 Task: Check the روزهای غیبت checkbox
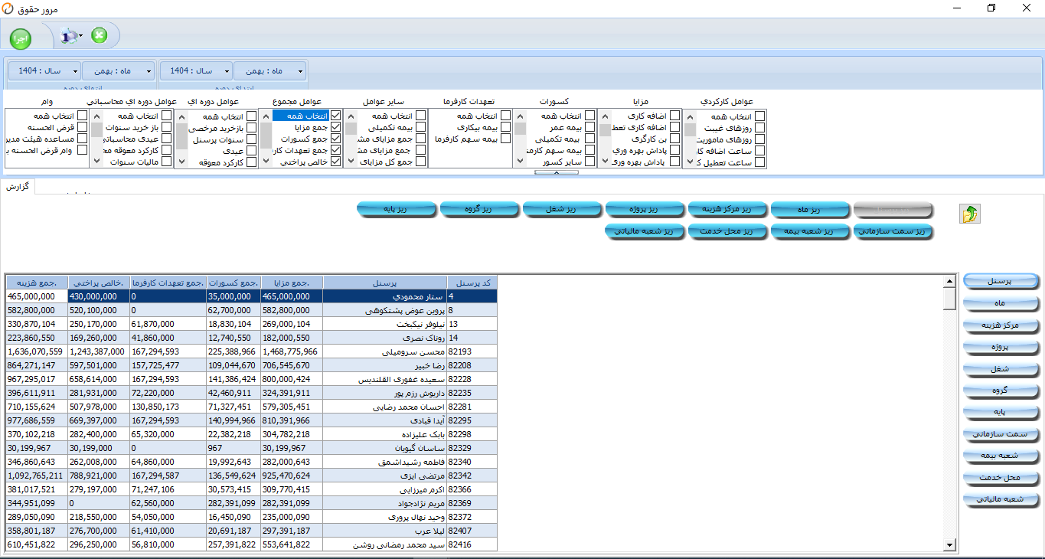click(x=760, y=128)
